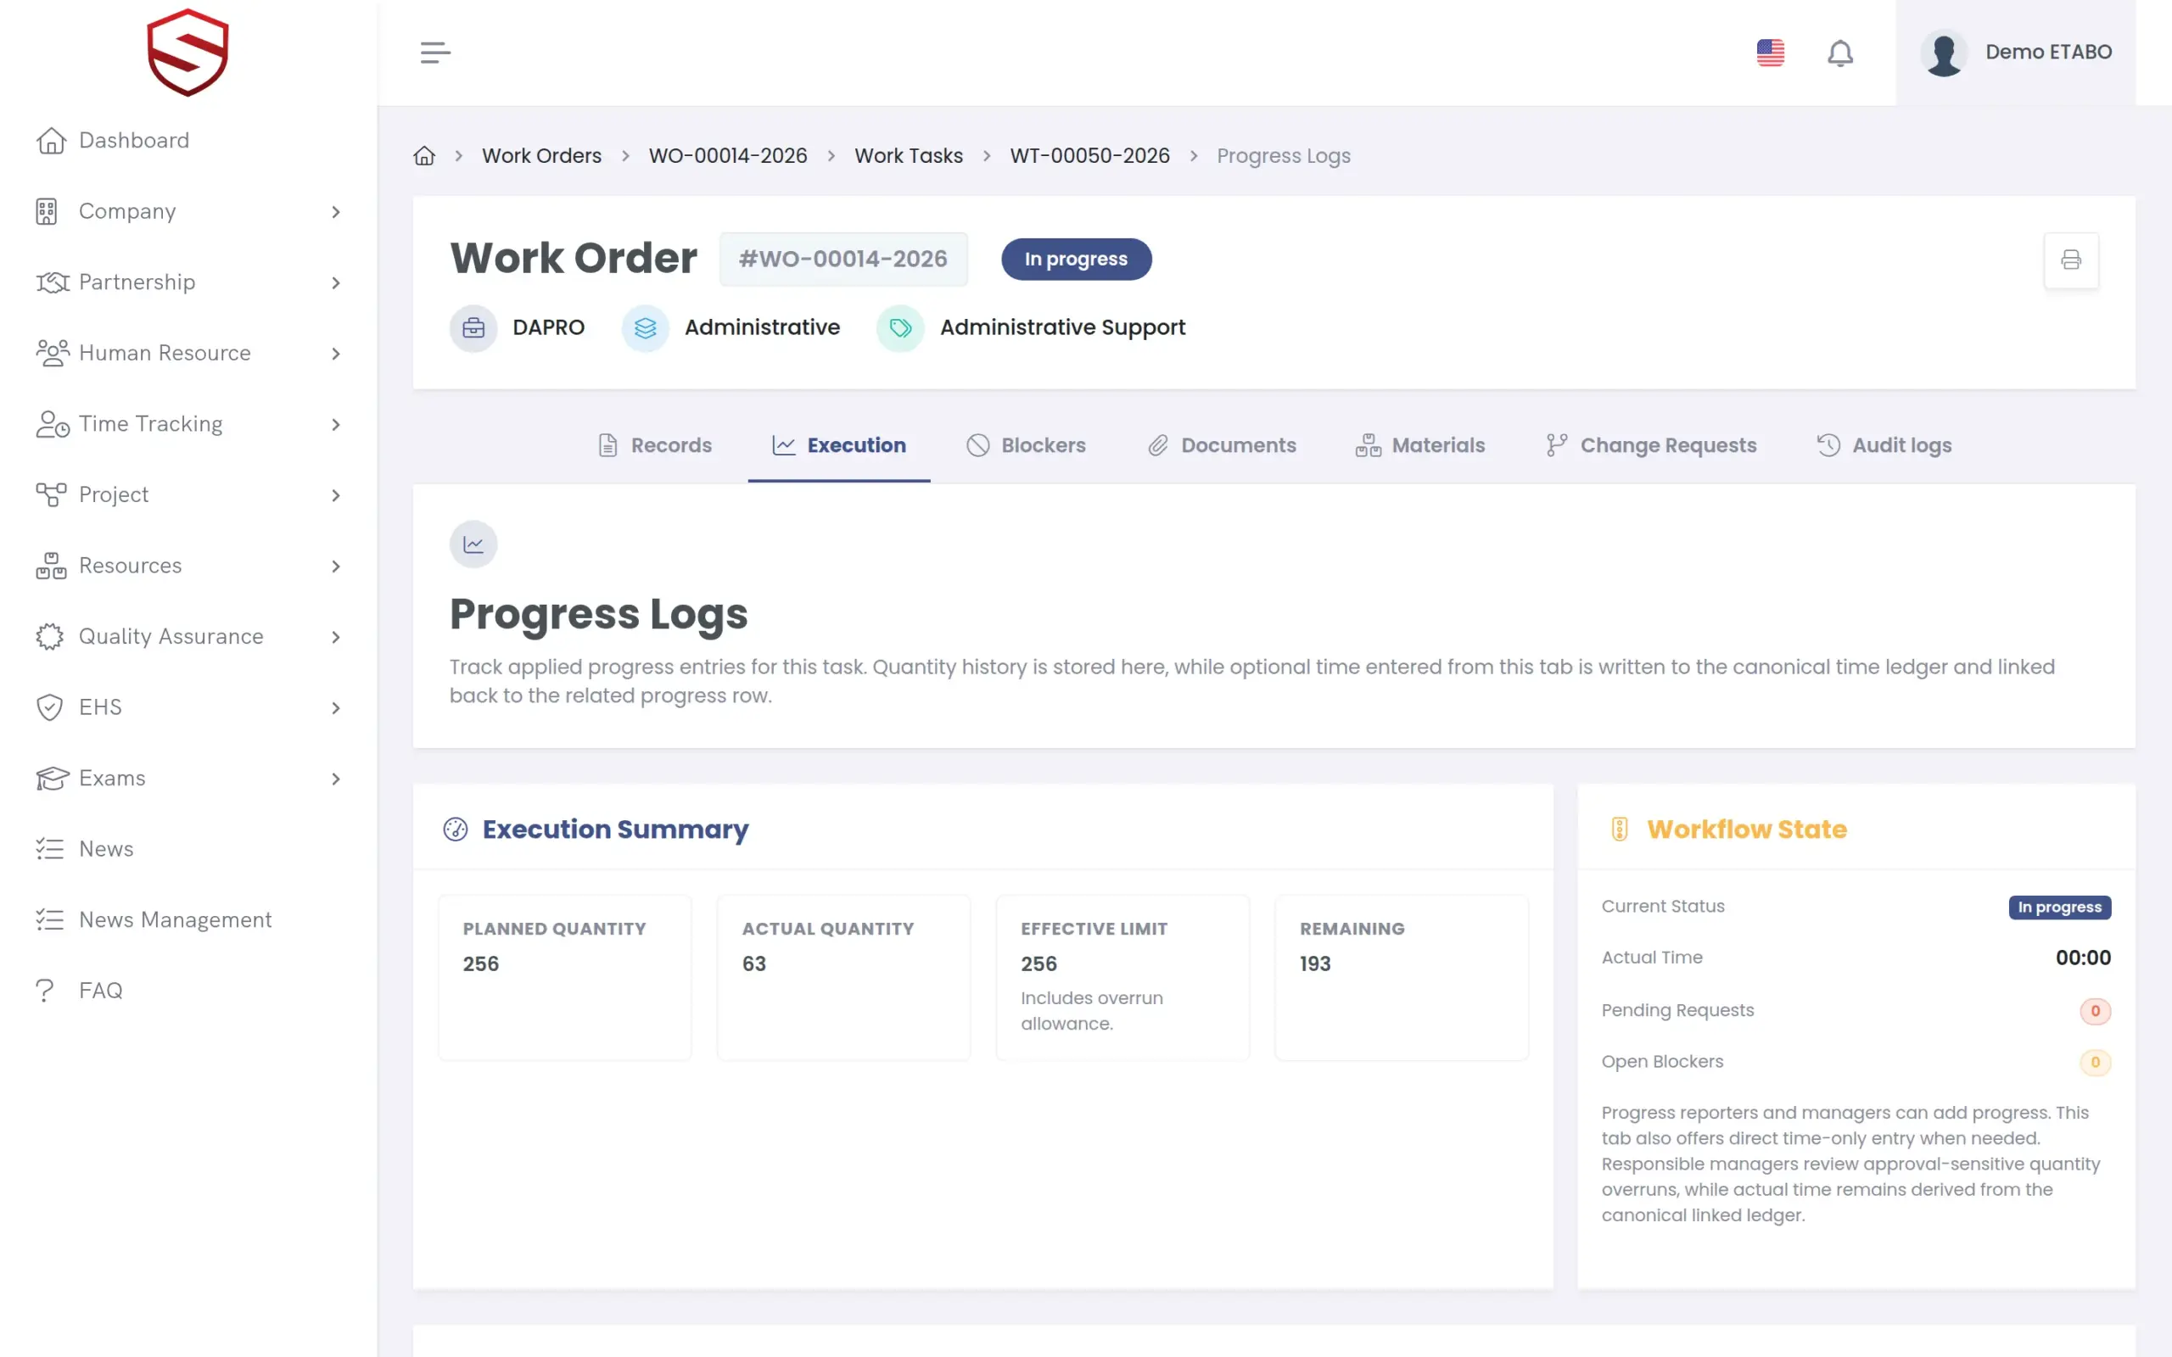
Task: Expand the Exams sidebar menu
Action: [188, 779]
